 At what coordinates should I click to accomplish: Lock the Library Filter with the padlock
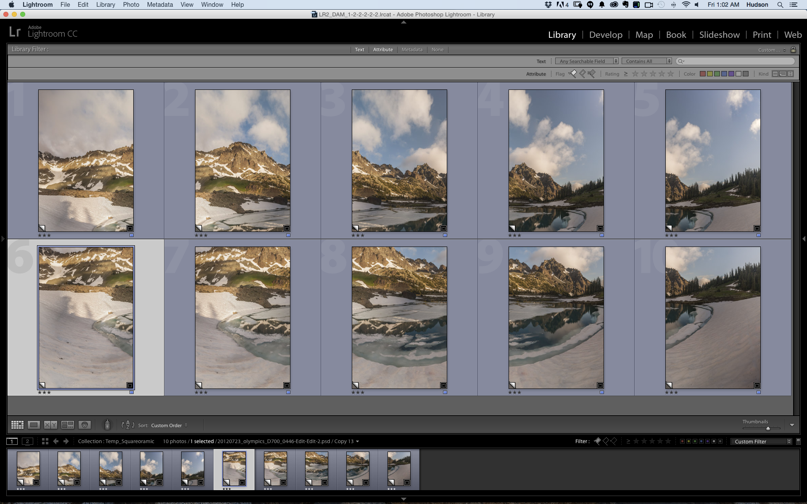click(793, 50)
